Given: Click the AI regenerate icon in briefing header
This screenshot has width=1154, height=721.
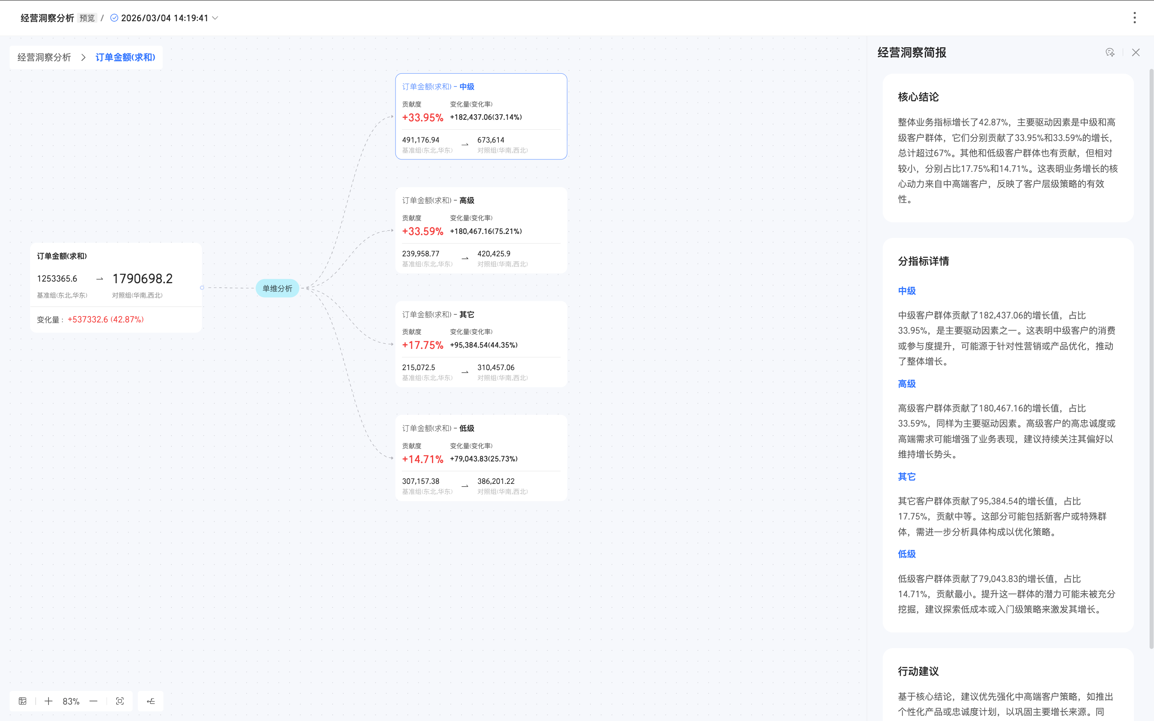Looking at the screenshot, I should coord(1110,52).
